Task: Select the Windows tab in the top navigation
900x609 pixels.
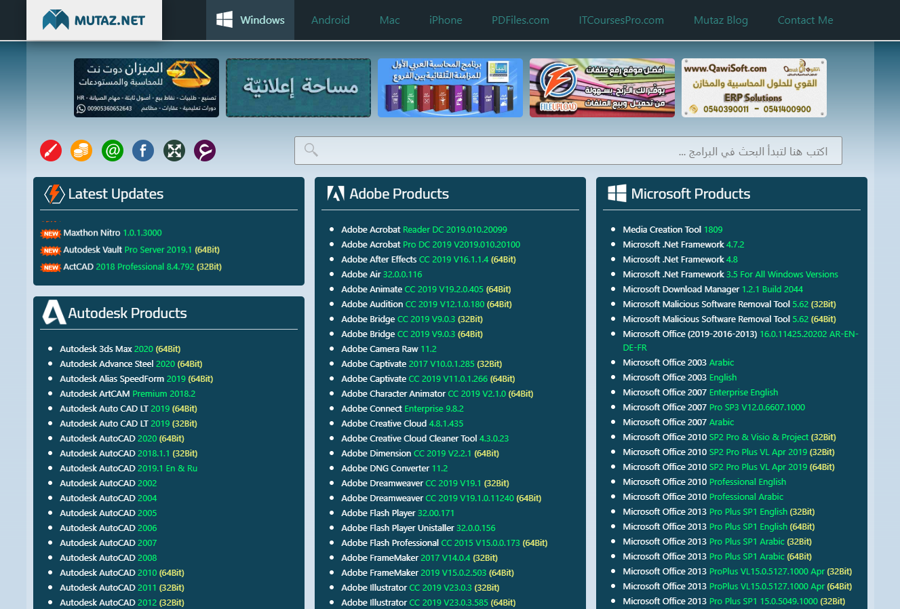Action: pos(250,20)
